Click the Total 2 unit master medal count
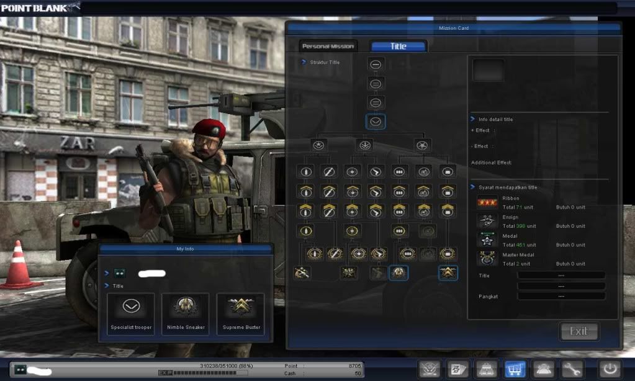This screenshot has height=381, width=635. pos(516,264)
